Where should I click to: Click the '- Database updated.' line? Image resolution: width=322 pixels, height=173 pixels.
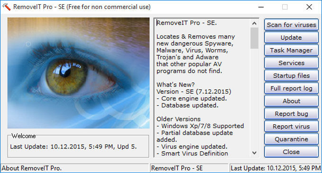(188, 105)
